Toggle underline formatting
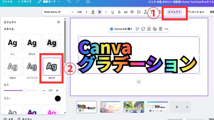Screen dimensions: 214x120 pos(113,12)
